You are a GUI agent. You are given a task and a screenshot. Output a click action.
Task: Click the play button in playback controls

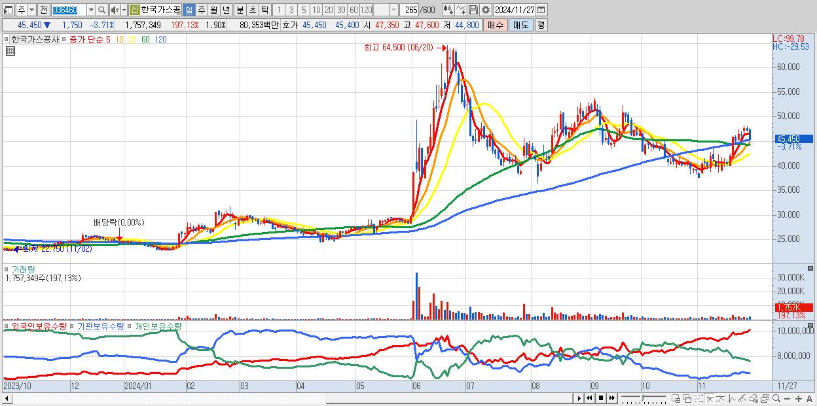(579, 398)
